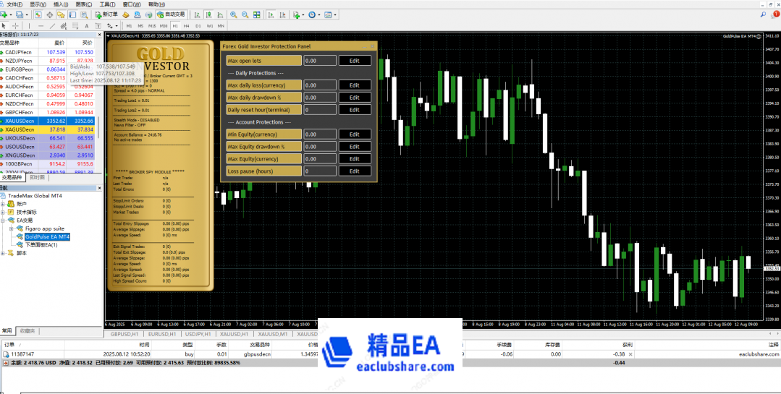
Task: Click the 新订单 (New Order) toolbar button
Action: pyautogui.click(x=106, y=14)
